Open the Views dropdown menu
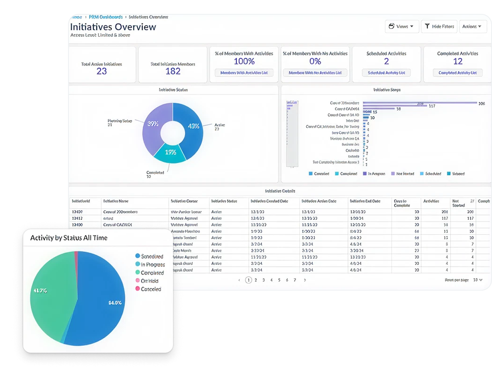Viewport: 492px width, 370px height. 402,27
